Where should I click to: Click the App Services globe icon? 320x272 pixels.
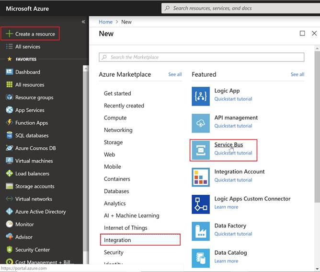coord(9,110)
